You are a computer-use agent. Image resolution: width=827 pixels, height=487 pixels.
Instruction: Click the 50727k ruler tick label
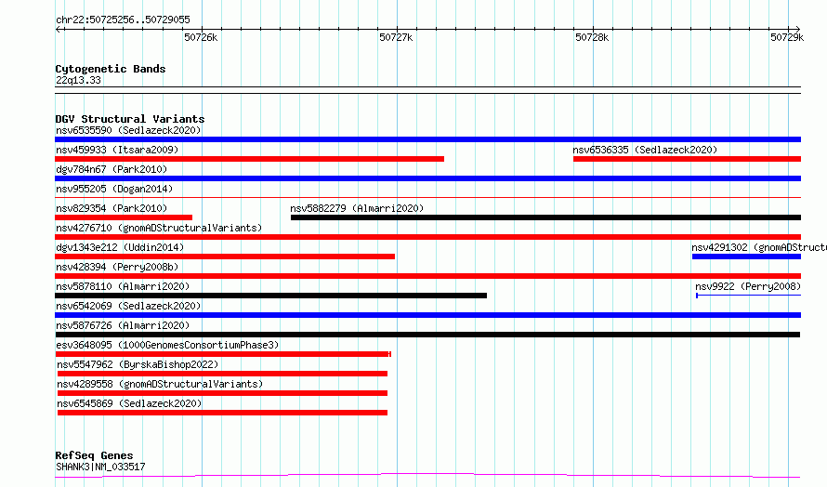[396, 37]
